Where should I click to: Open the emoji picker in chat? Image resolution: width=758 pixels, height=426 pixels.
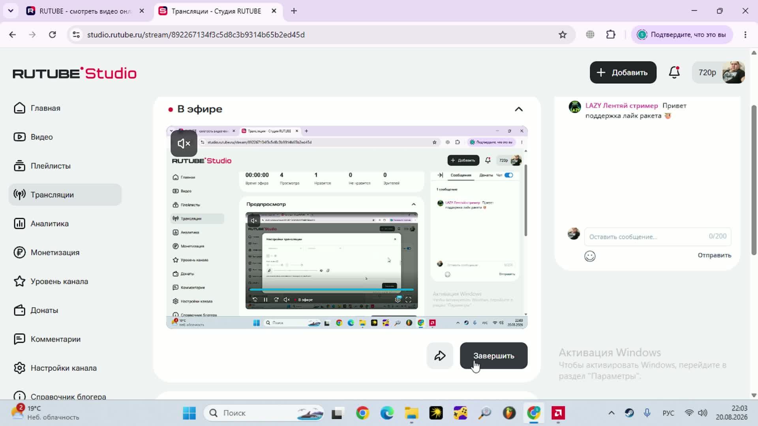tap(590, 256)
